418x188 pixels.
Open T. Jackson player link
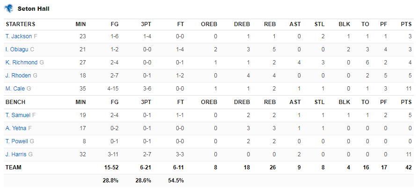pyautogui.click(x=19, y=36)
